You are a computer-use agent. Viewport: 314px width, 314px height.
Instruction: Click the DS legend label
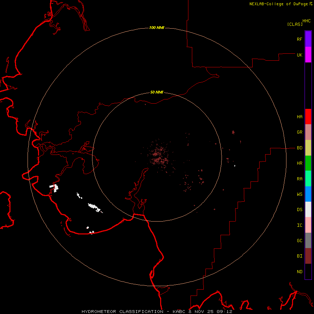(x=300, y=209)
